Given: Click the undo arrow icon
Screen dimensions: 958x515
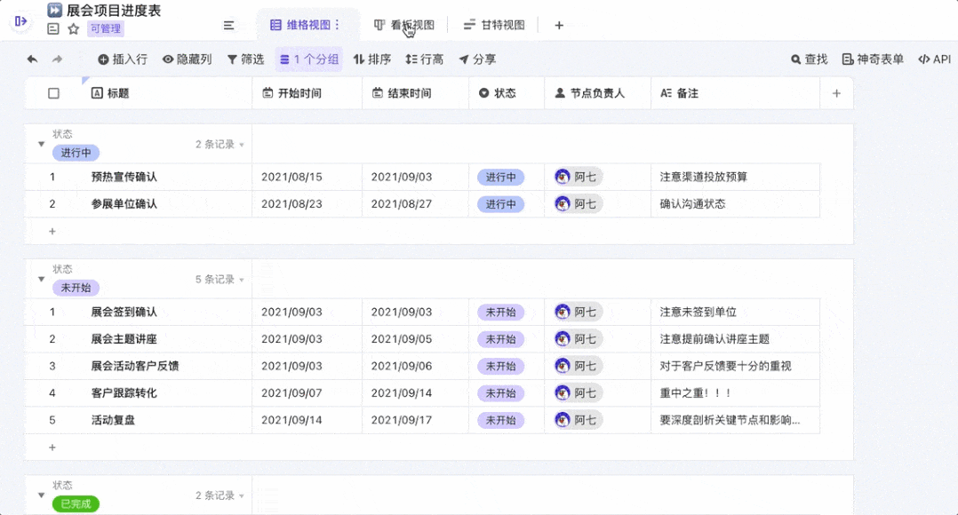Looking at the screenshot, I should point(33,59).
